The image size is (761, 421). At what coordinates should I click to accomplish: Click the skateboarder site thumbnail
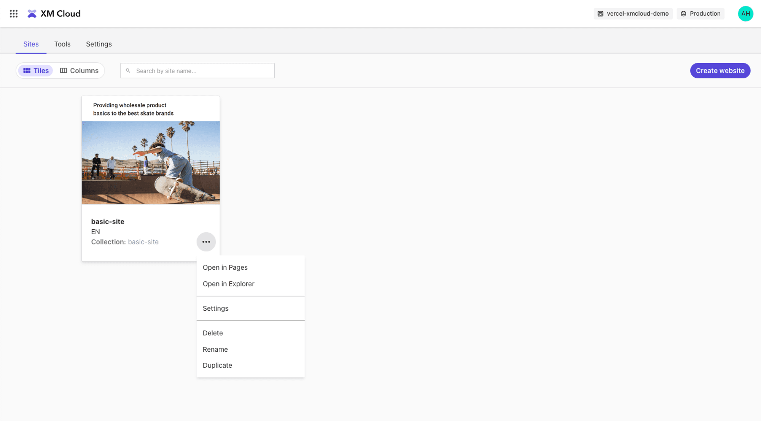151,163
